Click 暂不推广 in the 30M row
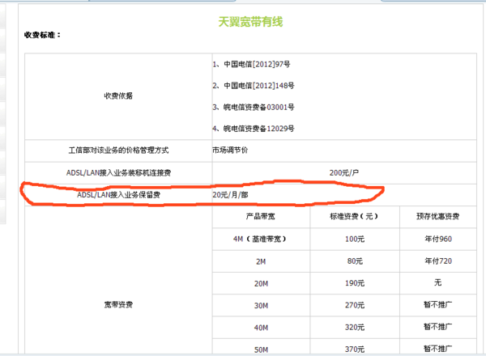The height and width of the screenshot is (356, 486). [437, 304]
